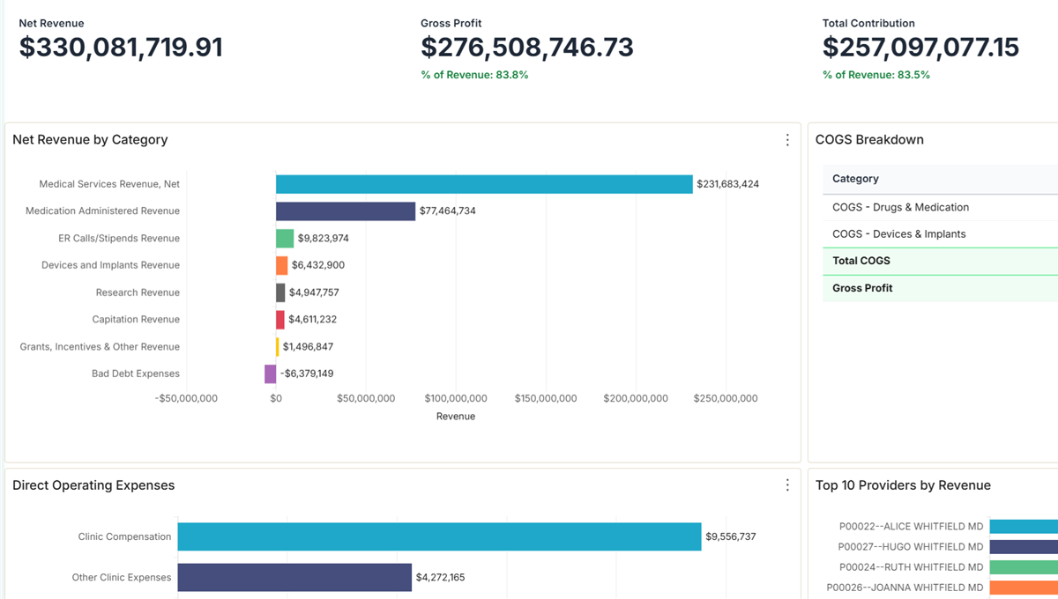This screenshot has height=599, width=1058.
Task: Click the Capitation Revenue axis label
Action: click(136, 320)
